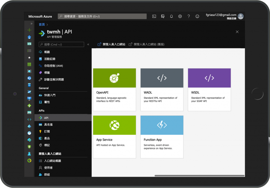
Task: Open 開發人員入口網站 (舊版) in the toolbar
Action: pyautogui.click(x=147, y=44)
